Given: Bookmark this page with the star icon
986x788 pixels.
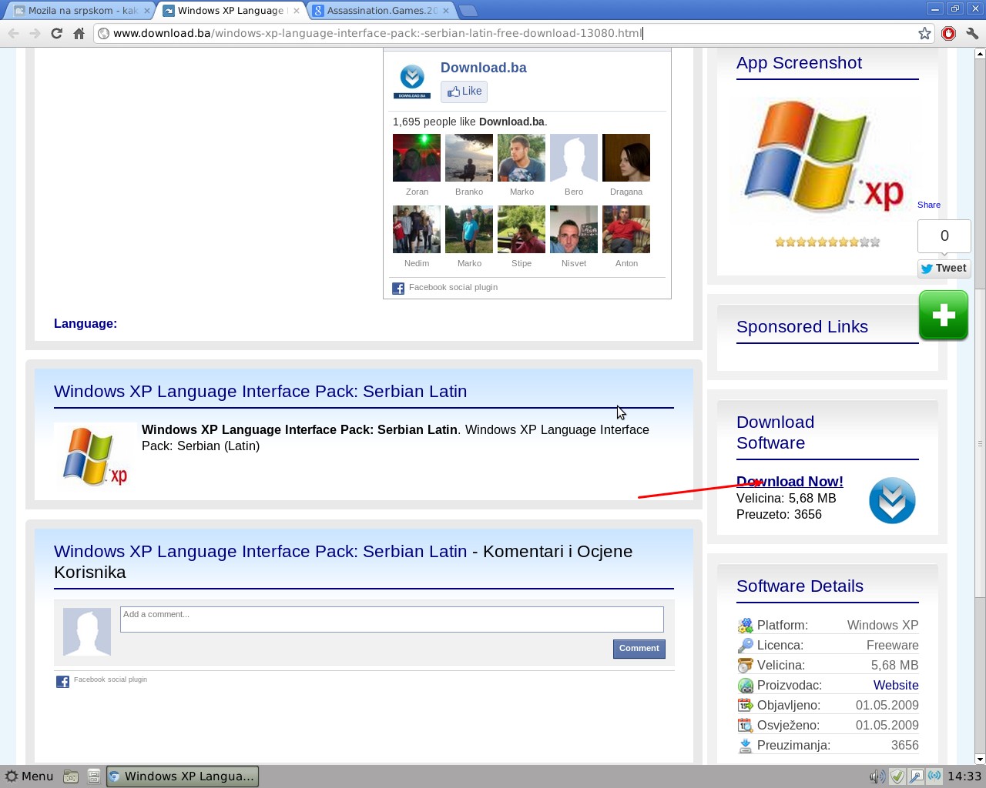Looking at the screenshot, I should (x=924, y=33).
